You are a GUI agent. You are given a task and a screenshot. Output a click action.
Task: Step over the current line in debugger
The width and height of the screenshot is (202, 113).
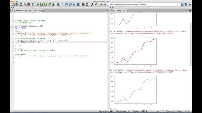tap(62, 5)
